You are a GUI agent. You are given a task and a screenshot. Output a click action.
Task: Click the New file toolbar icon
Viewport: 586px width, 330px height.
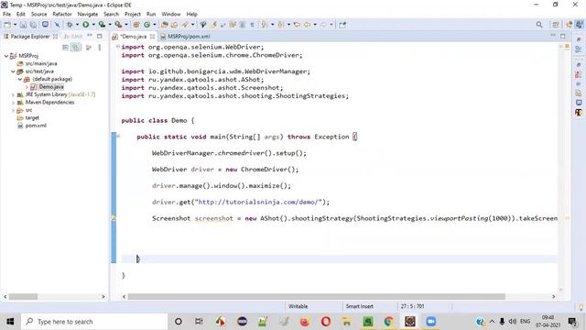pos(7,25)
